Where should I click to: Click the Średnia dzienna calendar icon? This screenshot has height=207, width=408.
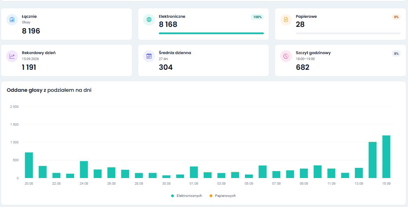(149, 56)
